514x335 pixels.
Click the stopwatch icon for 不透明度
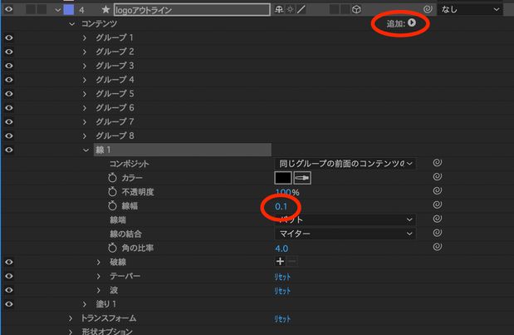coord(114,192)
